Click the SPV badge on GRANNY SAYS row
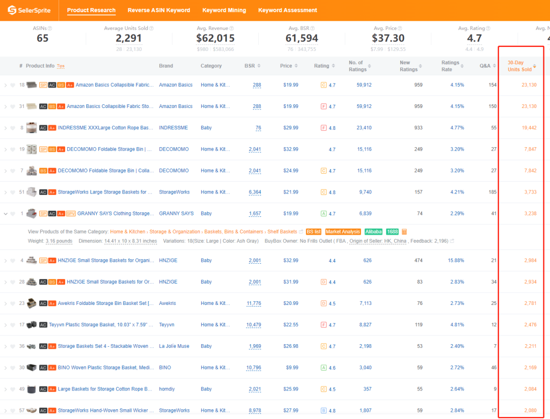550x419 pixels. (71, 213)
